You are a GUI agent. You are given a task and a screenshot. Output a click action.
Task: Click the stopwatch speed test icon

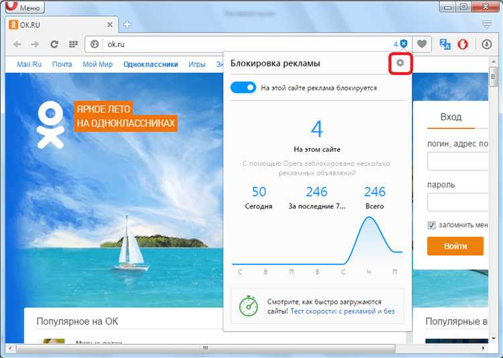coord(249,306)
